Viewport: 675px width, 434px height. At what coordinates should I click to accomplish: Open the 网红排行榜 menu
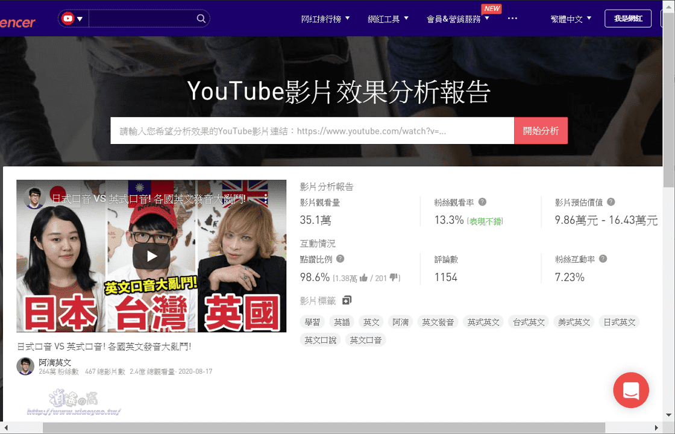pos(325,19)
